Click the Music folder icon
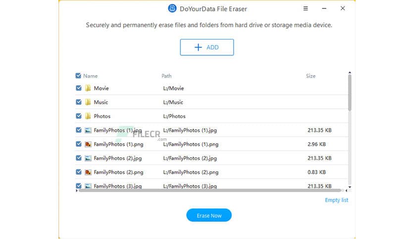Viewport: 414px width, 239px height. point(88,102)
